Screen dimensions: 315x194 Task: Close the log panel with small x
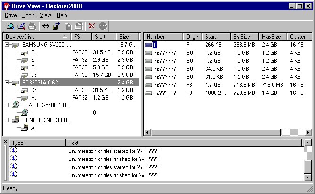click(5, 142)
